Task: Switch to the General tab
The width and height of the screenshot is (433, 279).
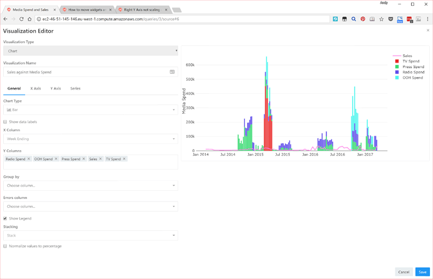Action: (x=14, y=88)
